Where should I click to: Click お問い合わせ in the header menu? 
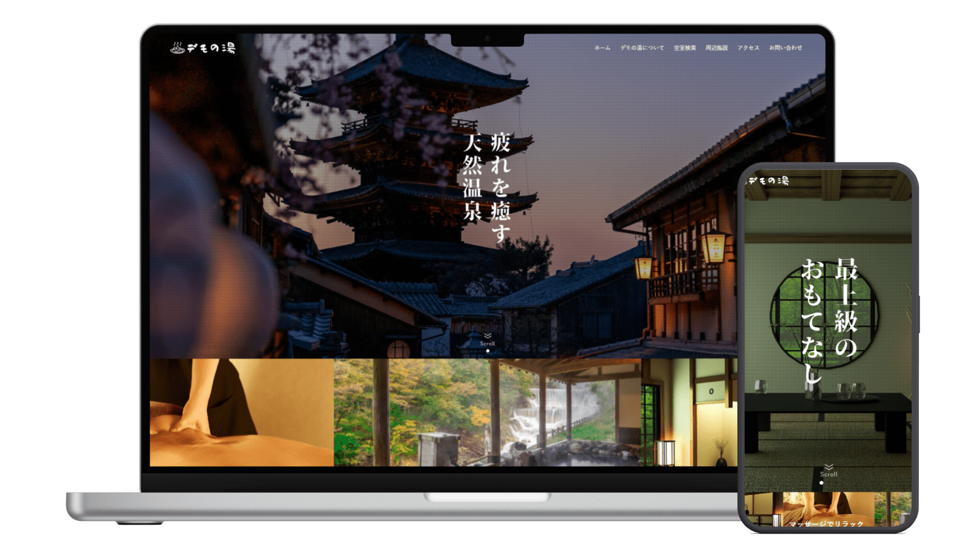point(785,48)
